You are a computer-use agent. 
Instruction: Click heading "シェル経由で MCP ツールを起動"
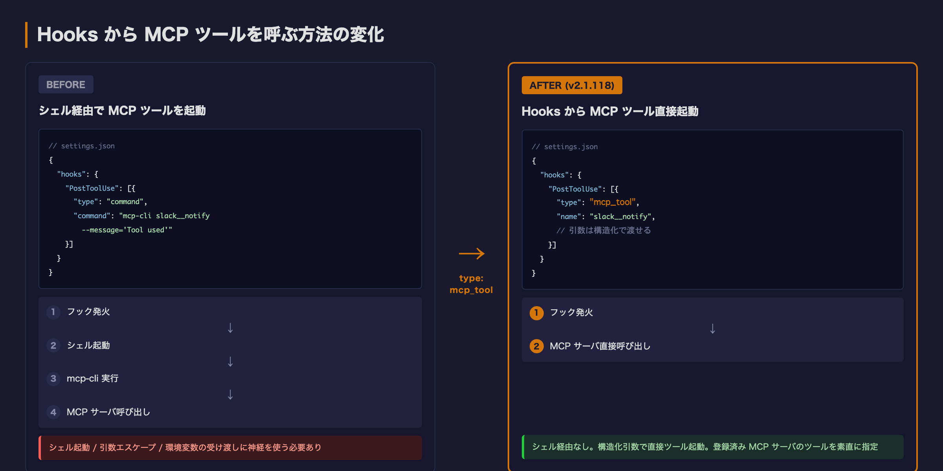point(122,111)
